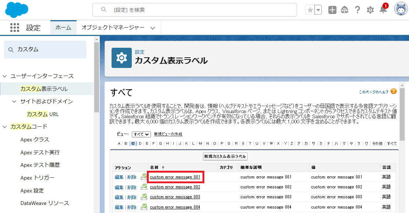Click 編集 for custom_error_message_001
409x213 pixels.
119,177
